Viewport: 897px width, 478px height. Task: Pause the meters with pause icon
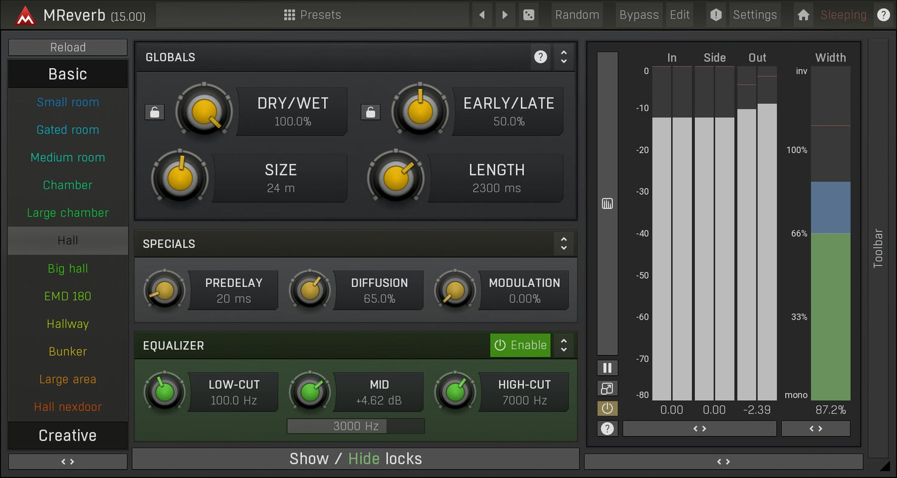pyautogui.click(x=607, y=367)
